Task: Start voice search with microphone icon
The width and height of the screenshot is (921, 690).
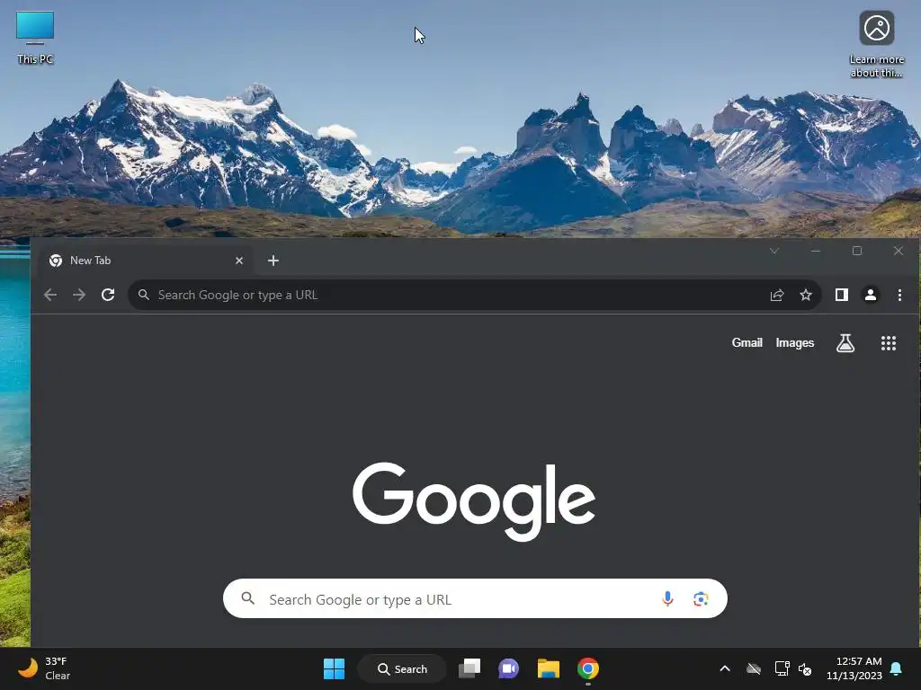Action: [x=667, y=598]
